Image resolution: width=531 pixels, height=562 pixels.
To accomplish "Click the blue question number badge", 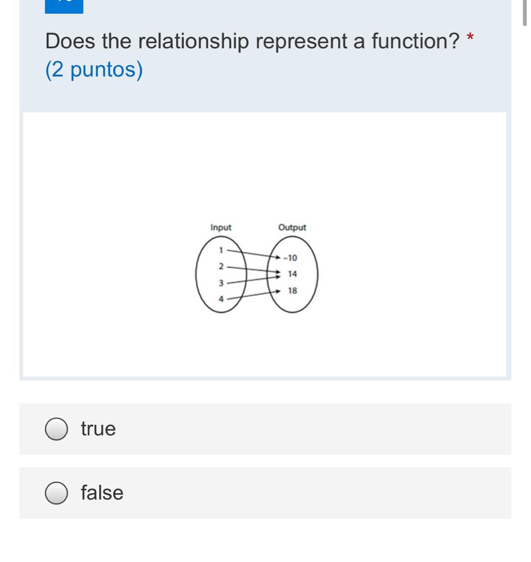I will pos(64,6).
